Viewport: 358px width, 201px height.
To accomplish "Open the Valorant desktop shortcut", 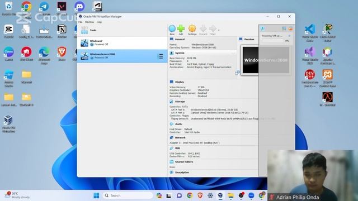I will (x=62, y=8).
